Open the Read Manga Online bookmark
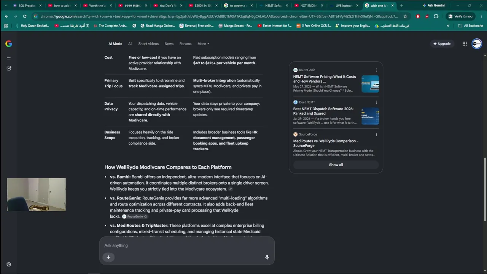 coord(158,25)
